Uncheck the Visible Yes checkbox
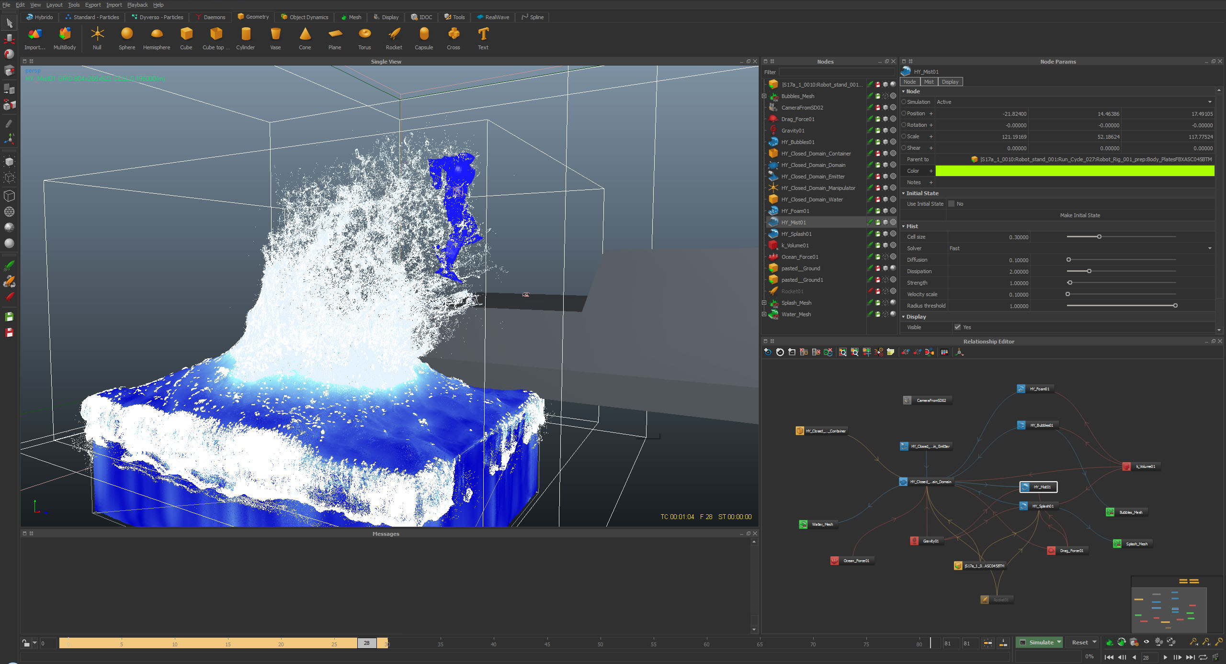 point(957,327)
